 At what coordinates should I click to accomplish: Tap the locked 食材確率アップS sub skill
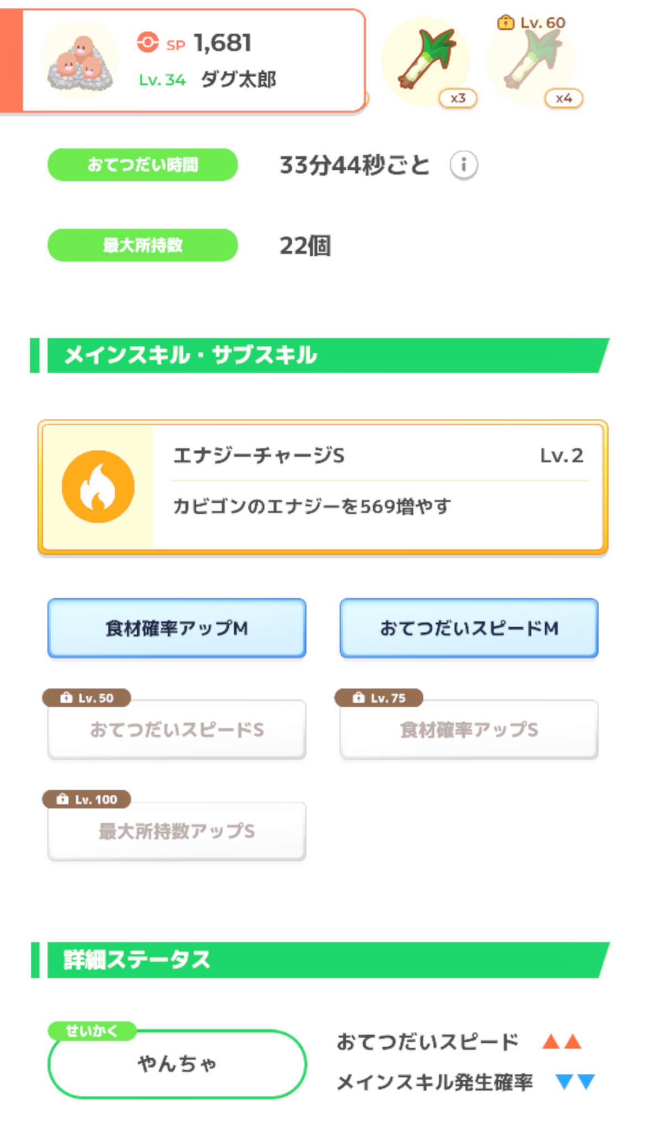469,731
